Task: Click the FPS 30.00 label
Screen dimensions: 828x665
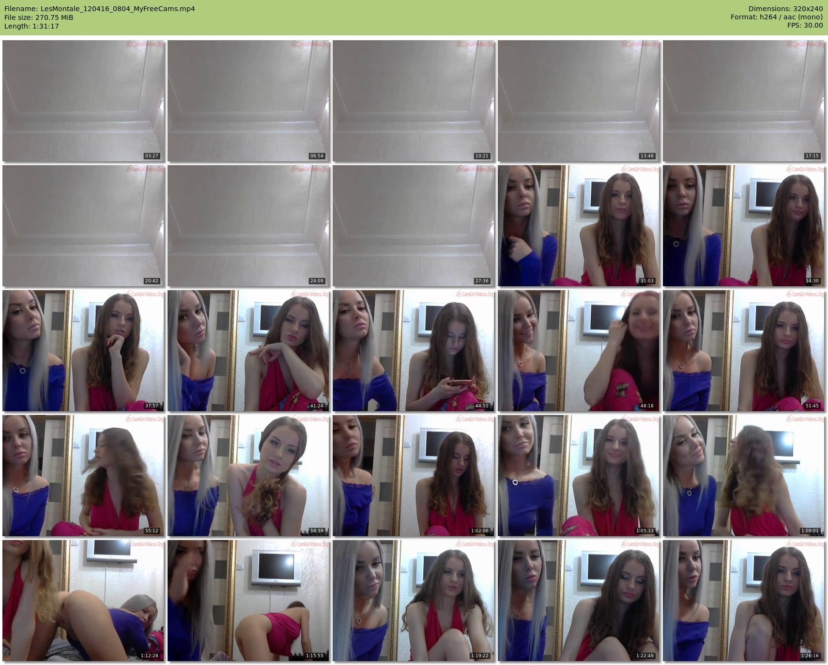Action: pyautogui.click(x=805, y=25)
